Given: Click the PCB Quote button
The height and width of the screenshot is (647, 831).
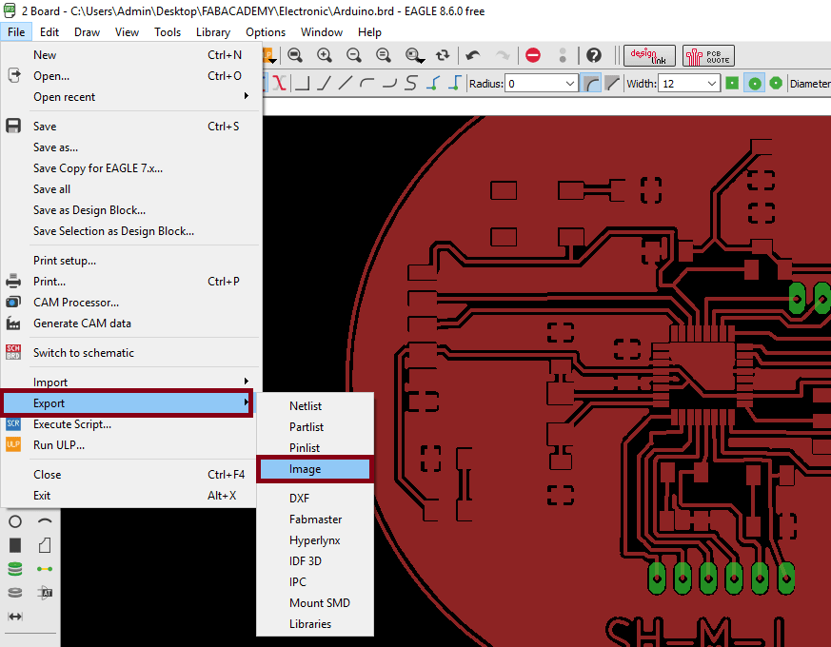Looking at the screenshot, I should click(708, 55).
